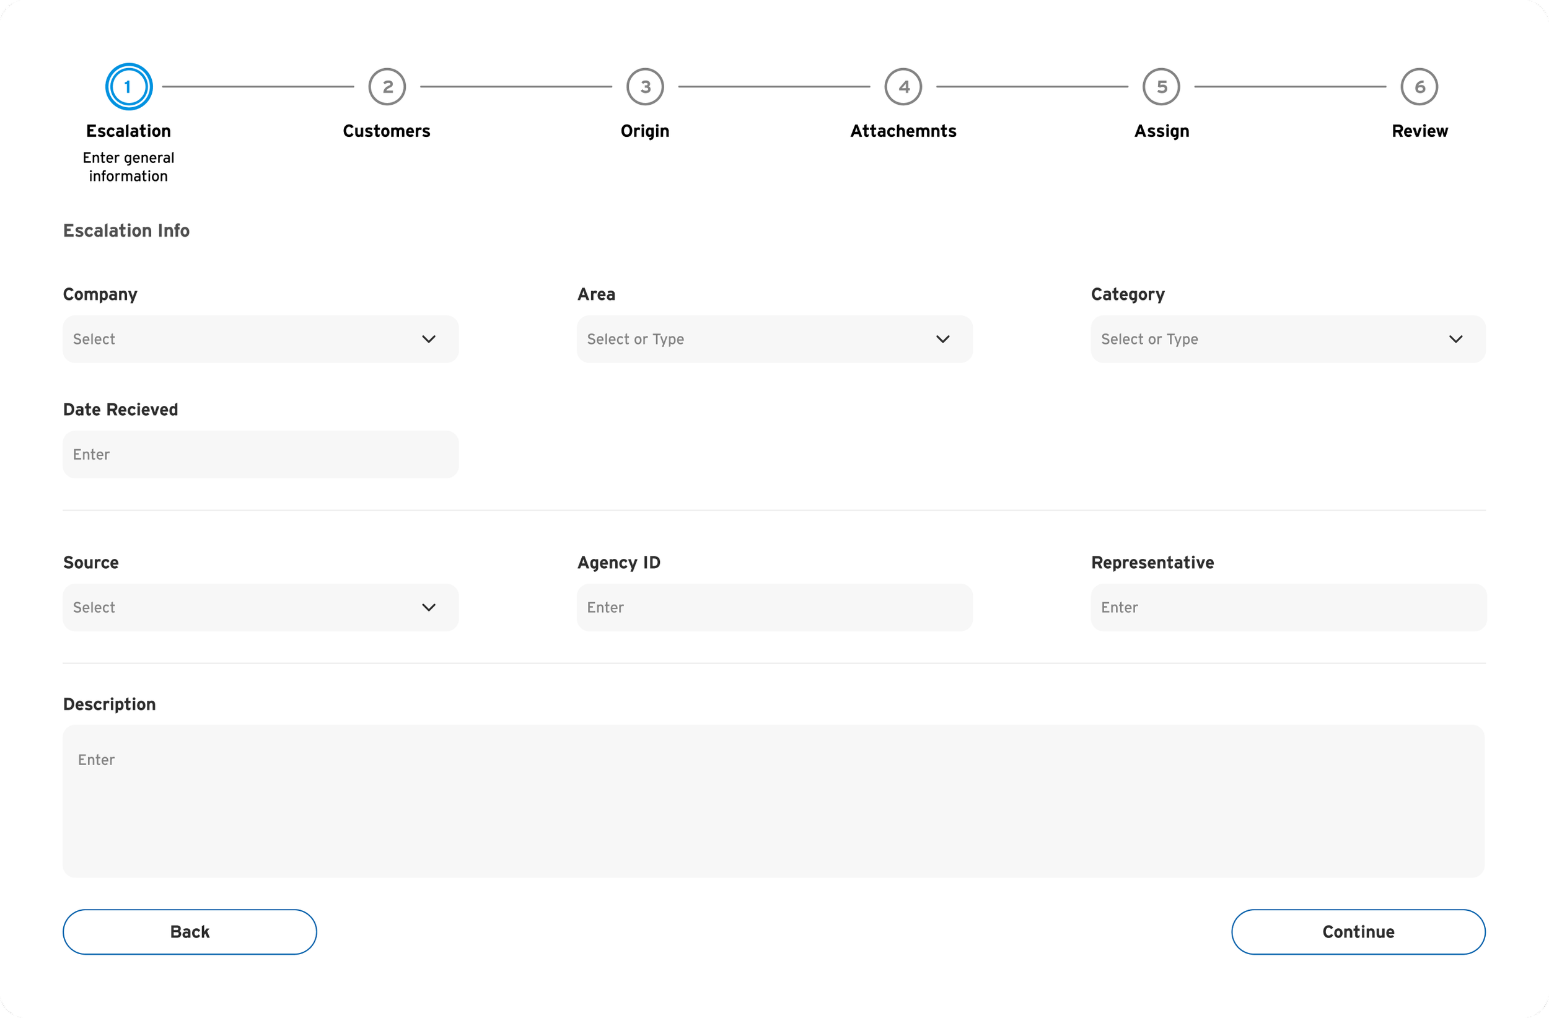Click the Company field chevron arrow
Screen dimensions: 1549x1018
(428, 339)
